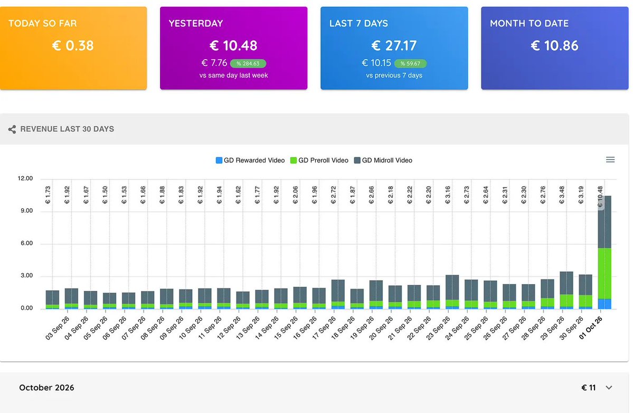
Task: Click the 01 Oct 26 green preroll segment
Action: click(604, 273)
